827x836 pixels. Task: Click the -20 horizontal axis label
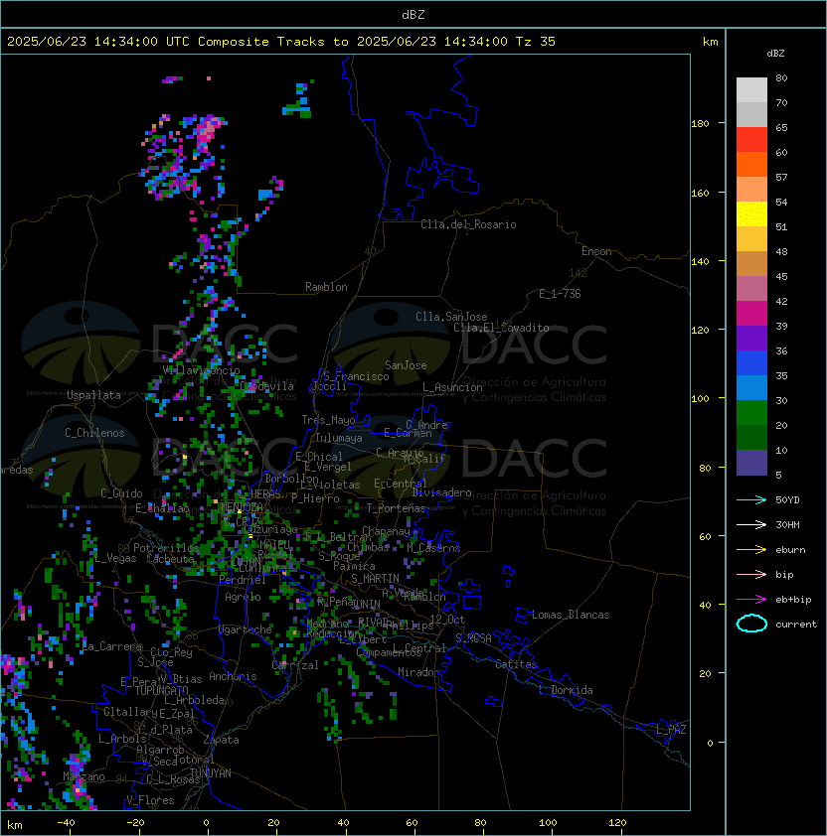click(135, 823)
